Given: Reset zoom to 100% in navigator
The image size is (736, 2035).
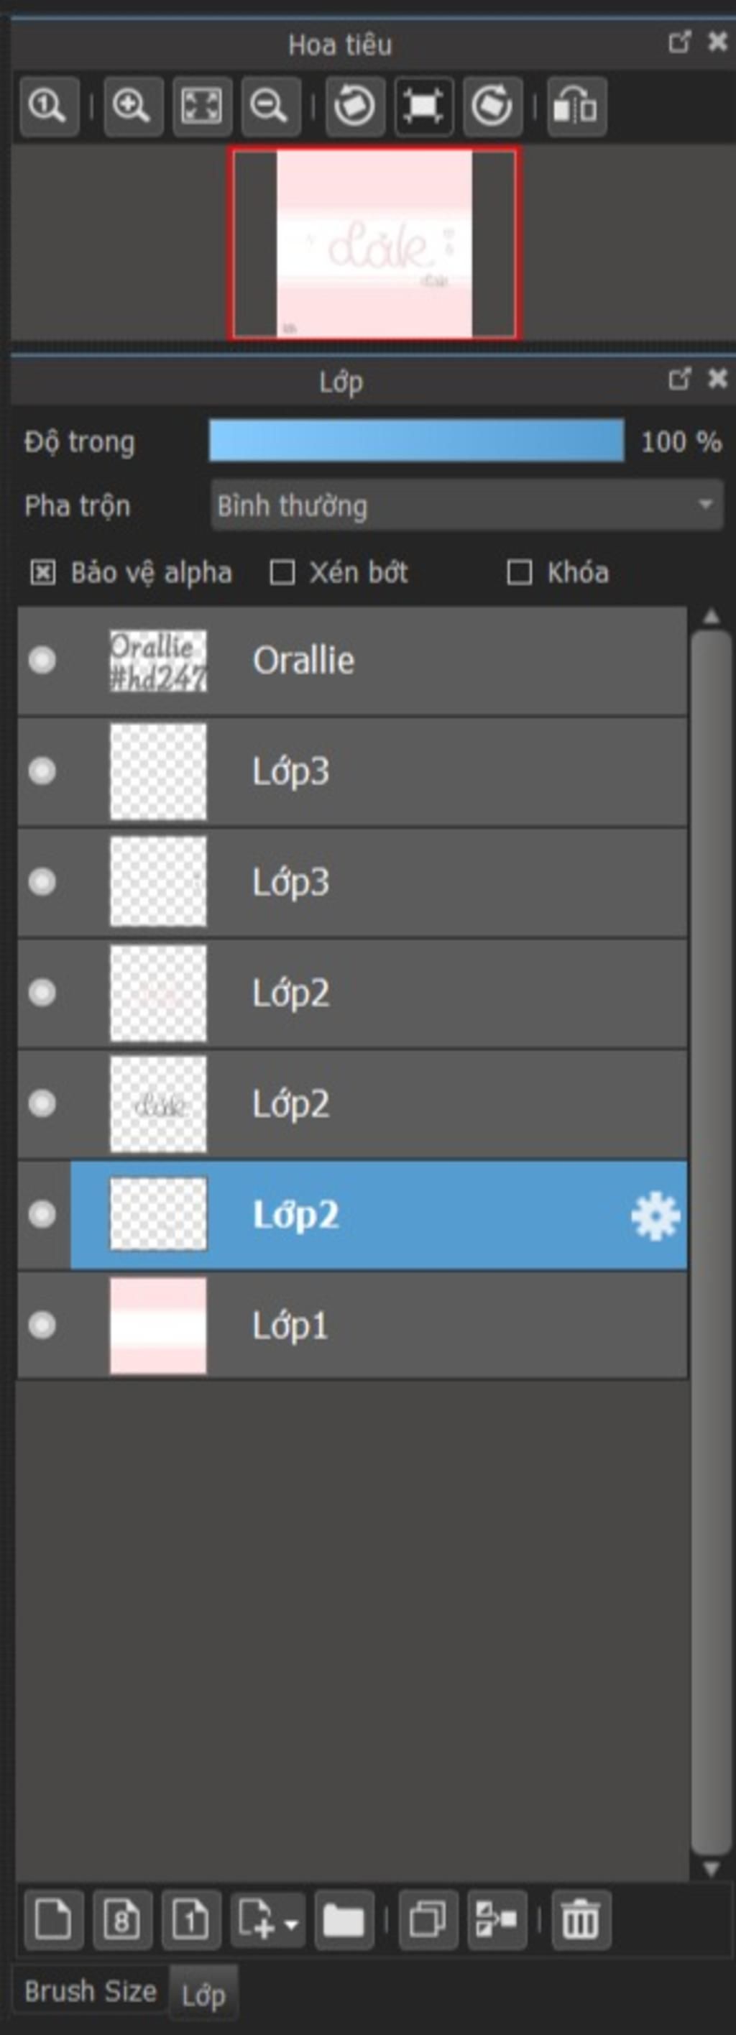Looking at the screenshot, I should 49,106.
